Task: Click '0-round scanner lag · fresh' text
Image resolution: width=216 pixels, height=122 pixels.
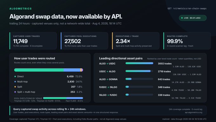Action: pos(180,46)
